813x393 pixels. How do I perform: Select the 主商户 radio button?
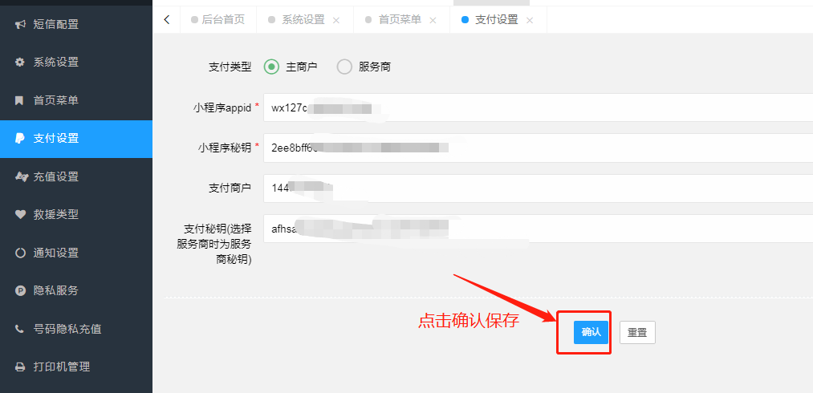point(271,67)
